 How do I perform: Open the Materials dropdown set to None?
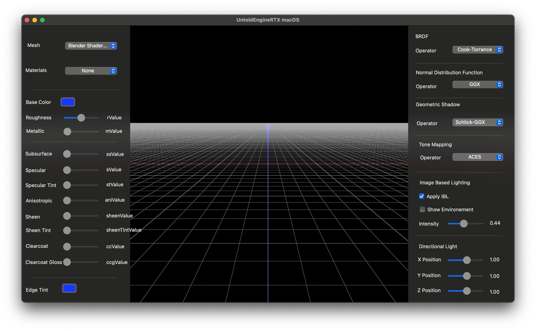(91, 71)
